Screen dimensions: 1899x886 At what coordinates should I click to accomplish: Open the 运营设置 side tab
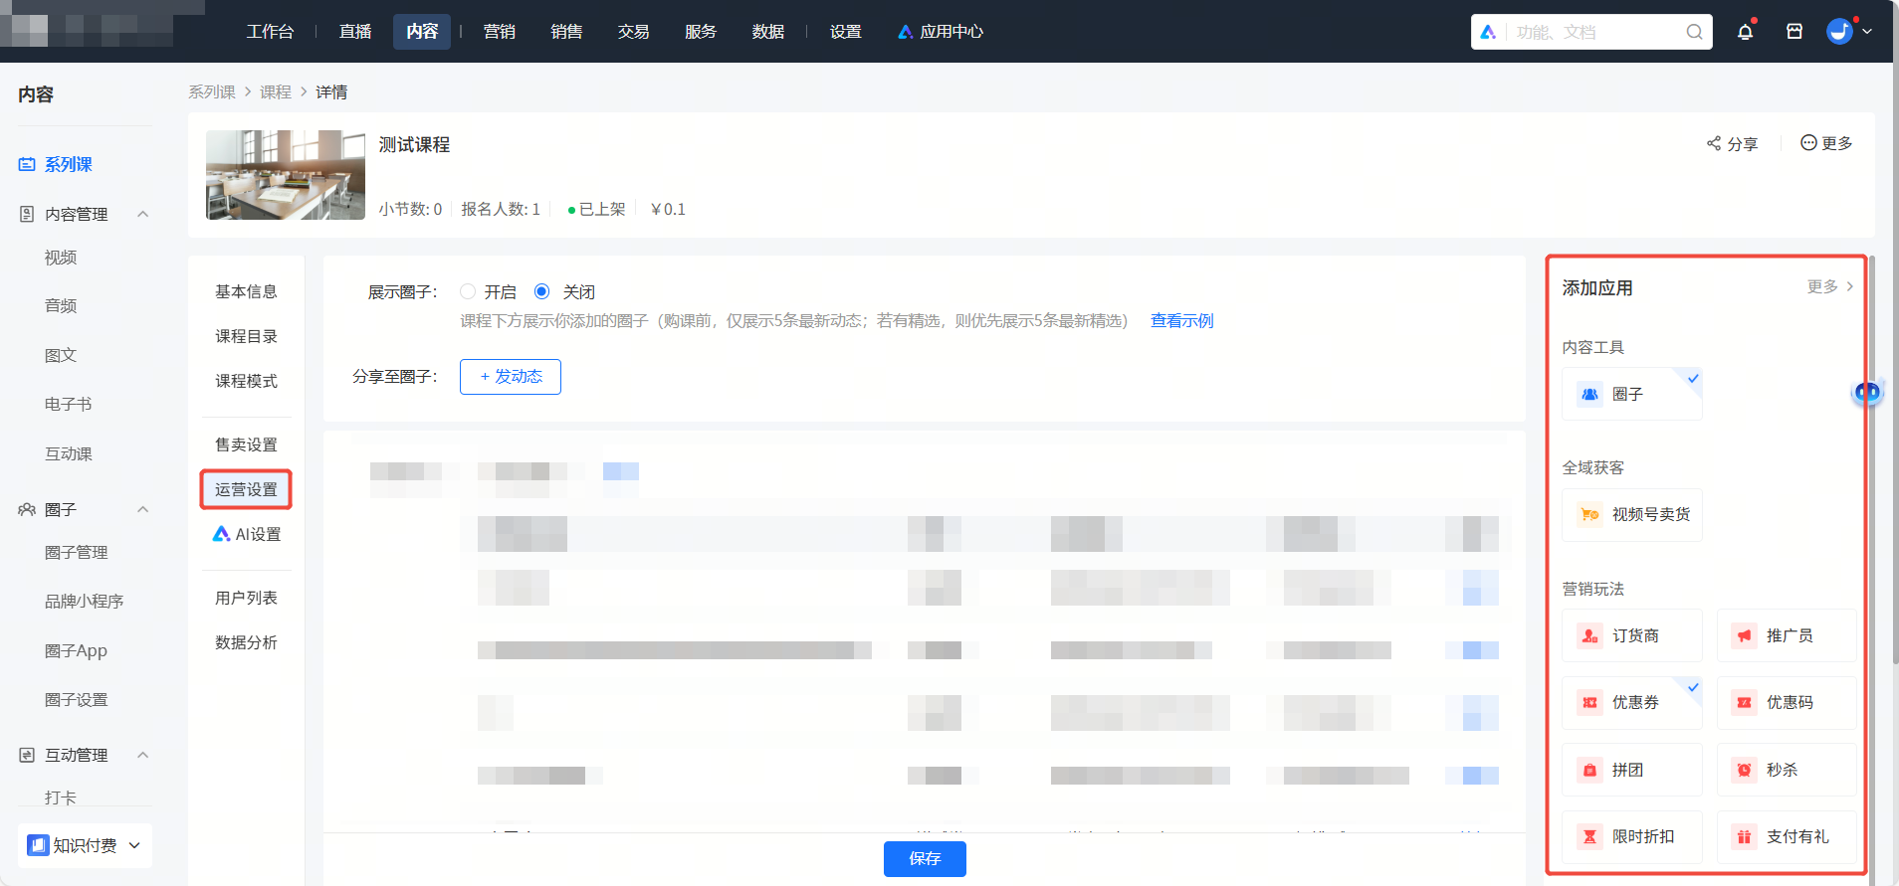tap(246, 489)
